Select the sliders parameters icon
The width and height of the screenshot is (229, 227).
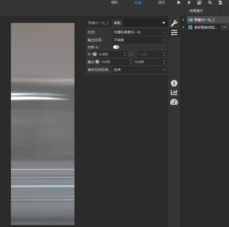tap(174, 33)
